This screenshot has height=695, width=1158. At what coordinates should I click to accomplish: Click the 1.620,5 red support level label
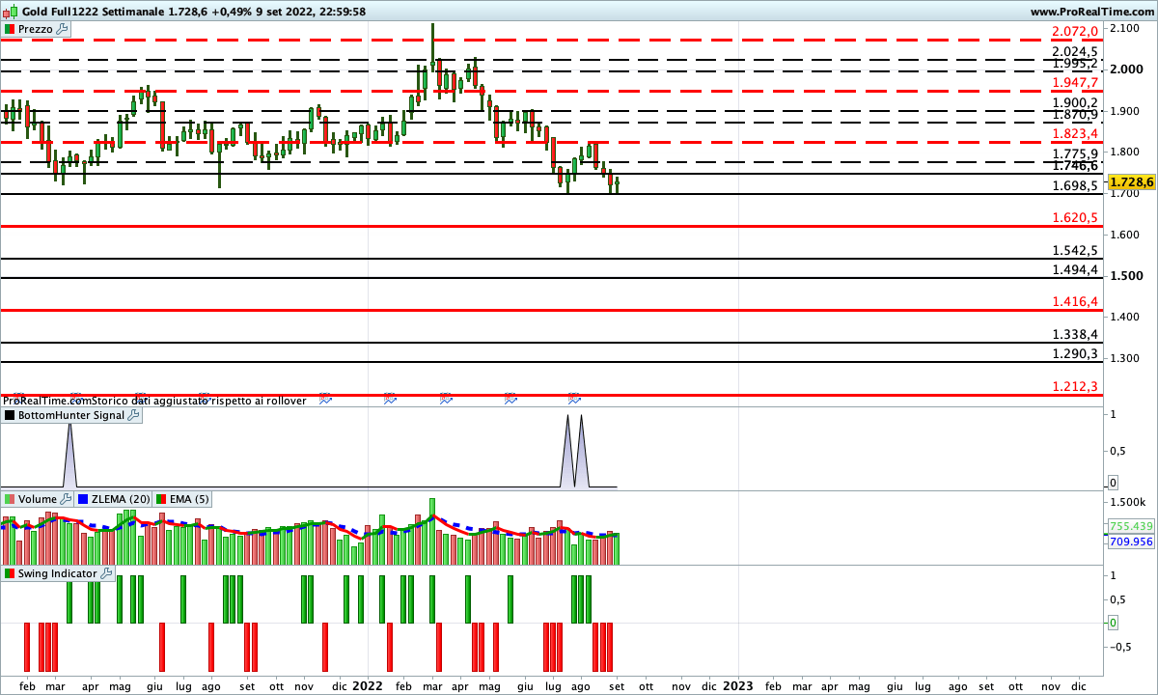click(1075, 218)
